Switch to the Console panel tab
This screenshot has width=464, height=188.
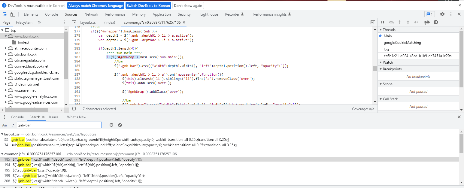pos(52,14)
